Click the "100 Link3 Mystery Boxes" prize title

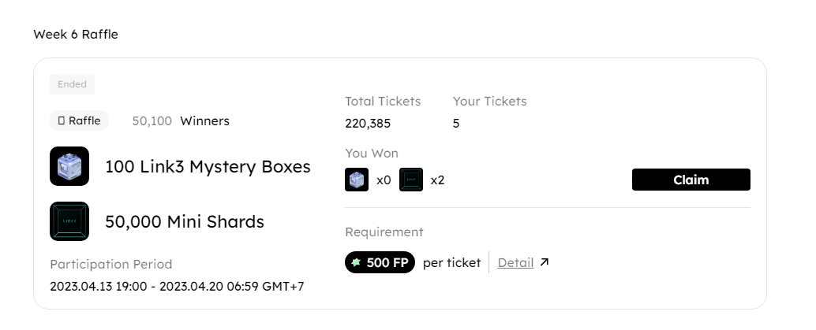coord(208,167)
